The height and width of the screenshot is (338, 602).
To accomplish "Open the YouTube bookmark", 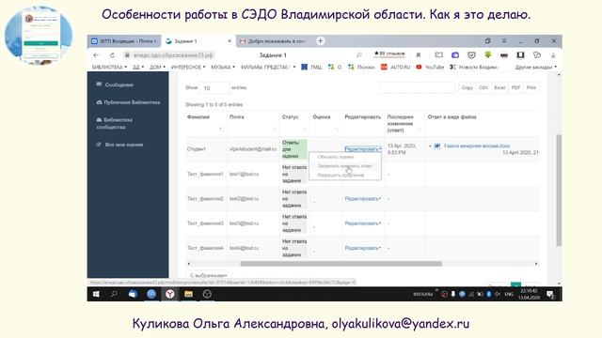I will 431,67.
